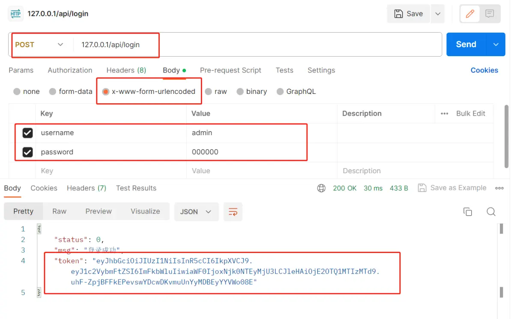Open the Pre-request Script tab
Viewport: 514px width, 319px height.
point(230,70)
